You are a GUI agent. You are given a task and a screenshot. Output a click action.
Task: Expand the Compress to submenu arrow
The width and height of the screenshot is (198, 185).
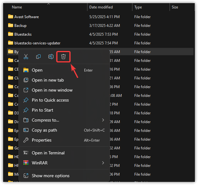pyautogui.click(x=103, y=120)
